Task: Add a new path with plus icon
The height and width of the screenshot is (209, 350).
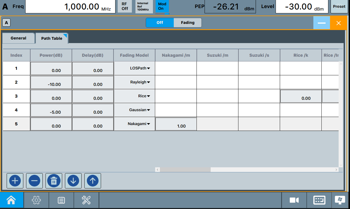Action: [x=15, y=181]
